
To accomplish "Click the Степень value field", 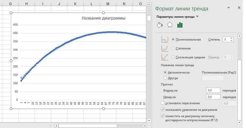I will click(226, 40).
